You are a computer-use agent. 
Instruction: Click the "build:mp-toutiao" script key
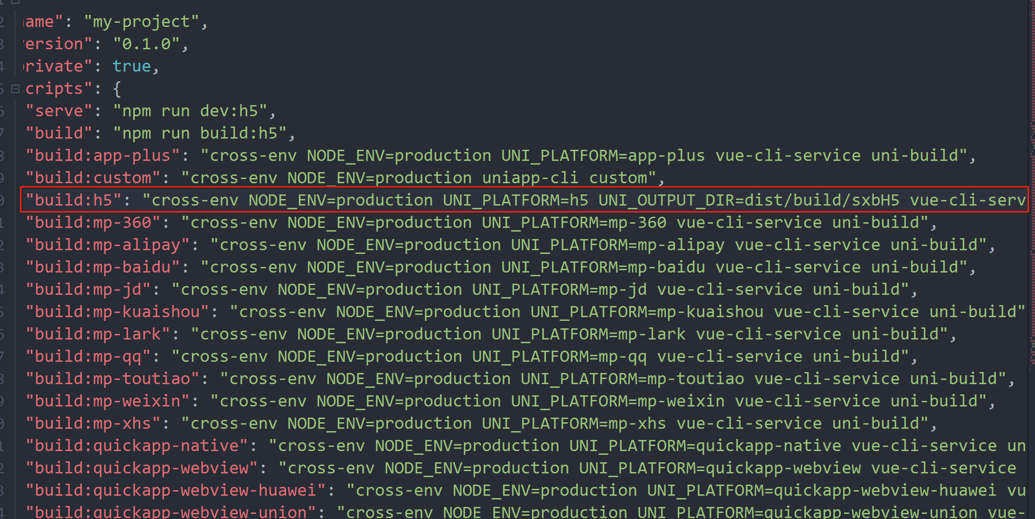coord(112,379)
